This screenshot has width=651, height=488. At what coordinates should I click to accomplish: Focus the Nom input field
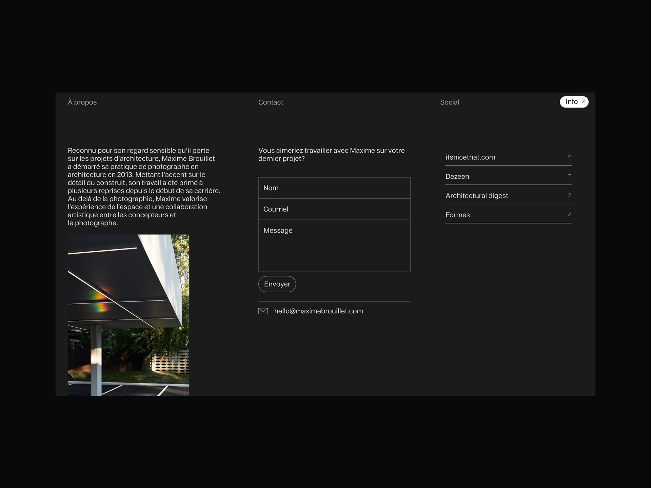pyautogui.click(x=334, y=188)
